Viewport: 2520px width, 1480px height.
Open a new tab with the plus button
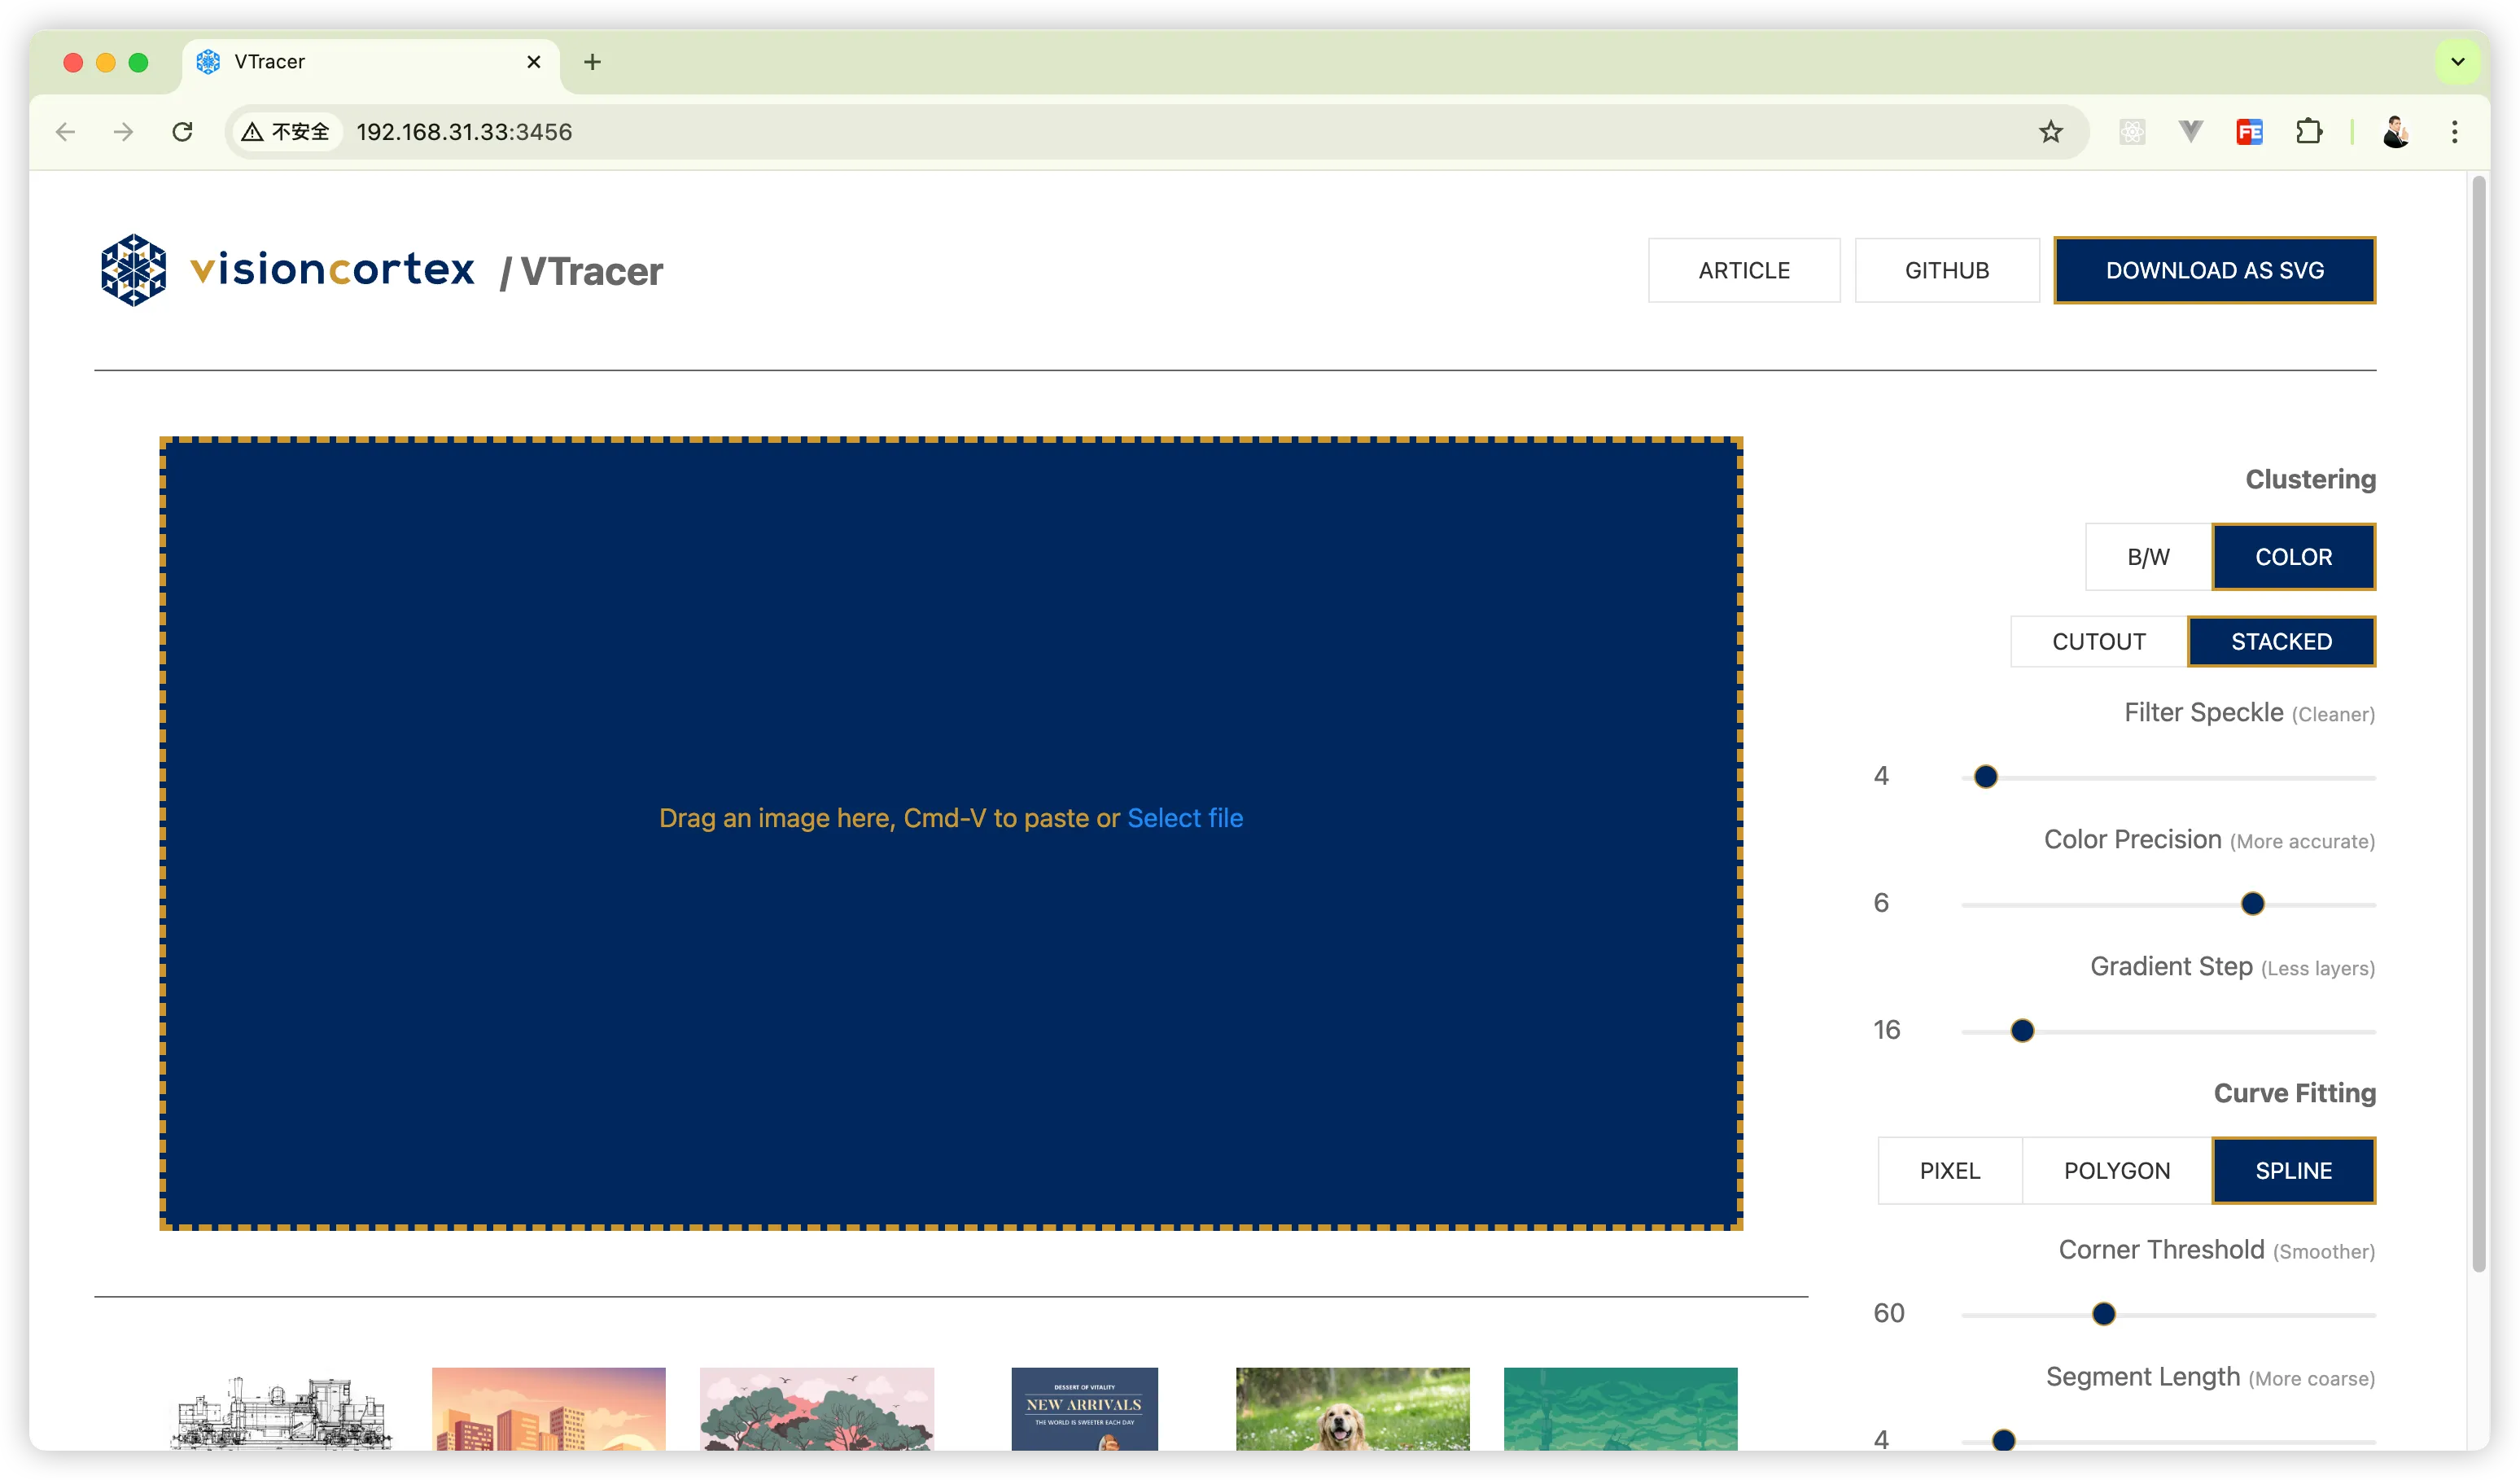pyautogui.click(x=592, y=62)
